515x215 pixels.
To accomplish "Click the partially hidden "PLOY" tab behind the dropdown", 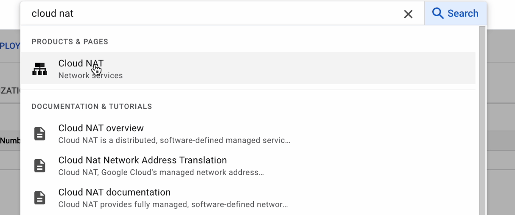I will (x=10, y=46).
